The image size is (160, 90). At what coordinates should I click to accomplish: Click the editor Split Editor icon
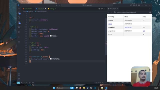[x=102, y=9]
